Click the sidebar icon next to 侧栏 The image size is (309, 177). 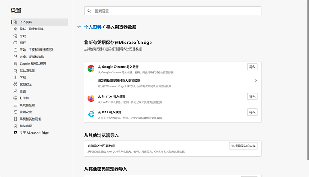15,43
